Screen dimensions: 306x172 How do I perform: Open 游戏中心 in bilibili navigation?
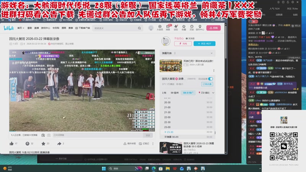(46, 28)
